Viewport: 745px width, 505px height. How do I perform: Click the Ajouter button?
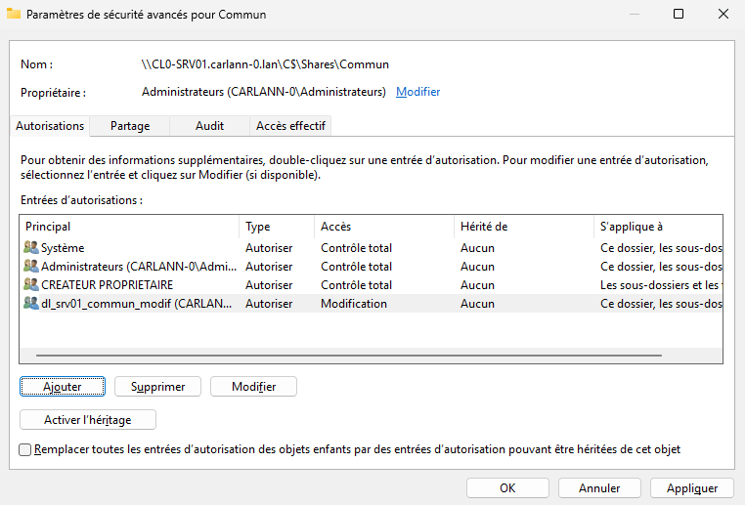pos(63,387)
